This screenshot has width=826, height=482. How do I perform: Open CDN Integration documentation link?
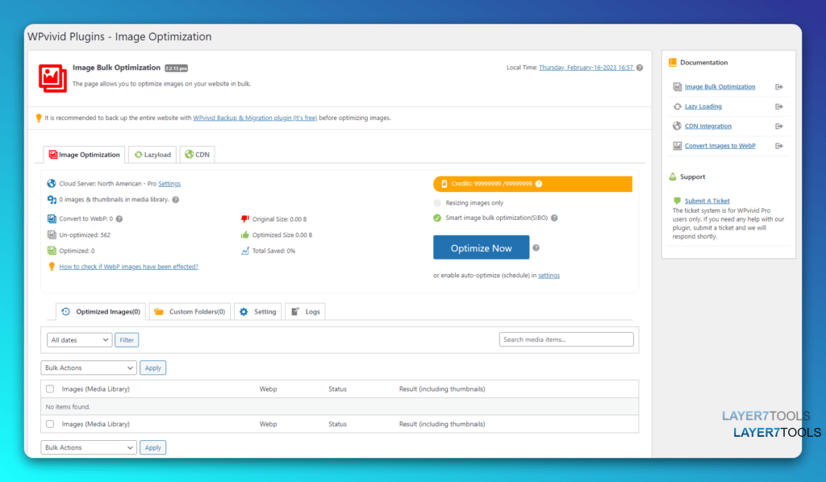coord(708,127)
